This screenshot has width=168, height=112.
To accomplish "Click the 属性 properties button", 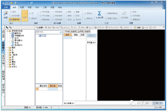I will click(x=13, y=12).
